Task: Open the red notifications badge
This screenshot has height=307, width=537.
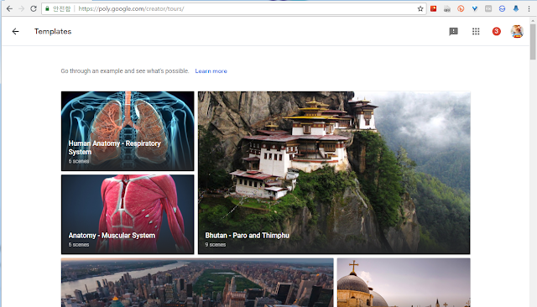Action: click(x=496, y=32)
